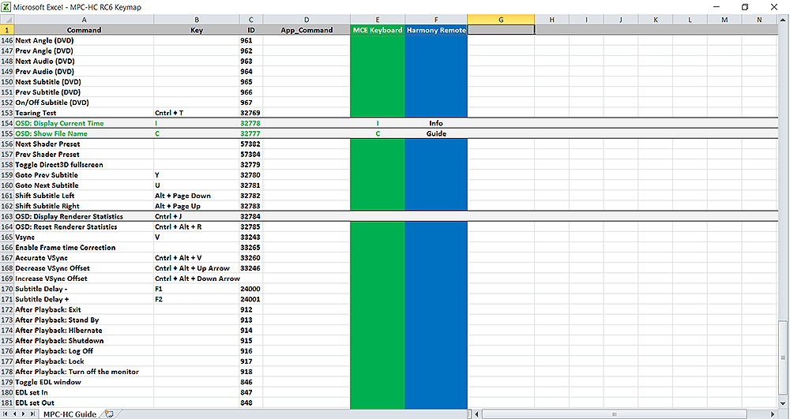Select the highlighted column G header
Screen dimensions: 790x419
point(501,20)
